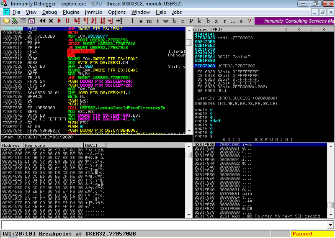Click the cyan 'C' MDI window icon
Viewport: 335px width, 238px height.
pyautogui.click(x=6, y=12)
